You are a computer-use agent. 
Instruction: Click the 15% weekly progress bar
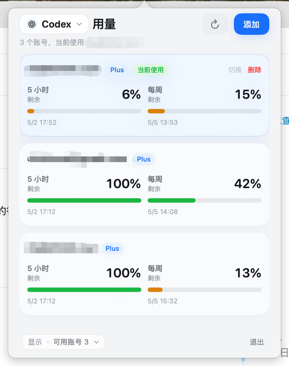click(x=204, y=111)
